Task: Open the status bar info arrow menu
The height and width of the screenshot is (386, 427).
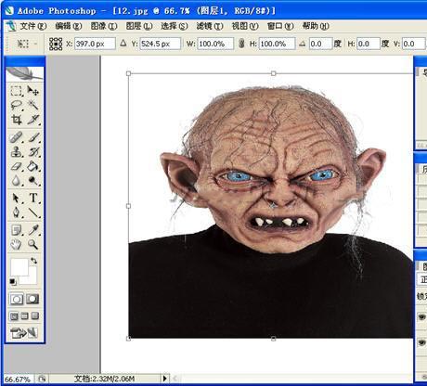Action: click(164, 379)
